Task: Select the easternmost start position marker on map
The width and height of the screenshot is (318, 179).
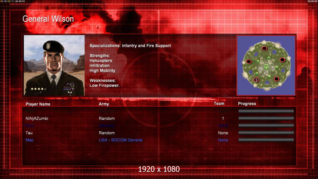Action: [x=283, y=60]
